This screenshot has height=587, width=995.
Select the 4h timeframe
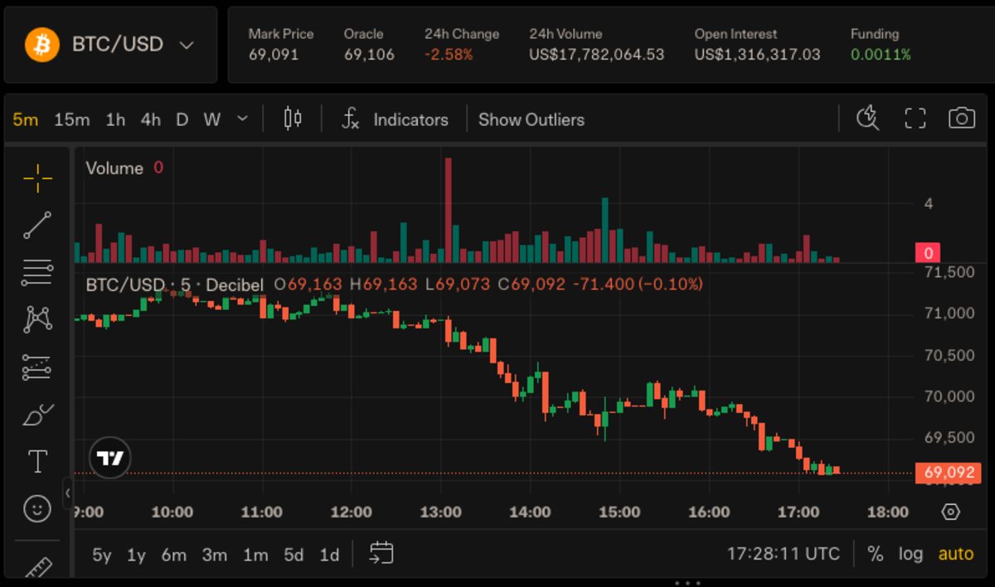150,119
